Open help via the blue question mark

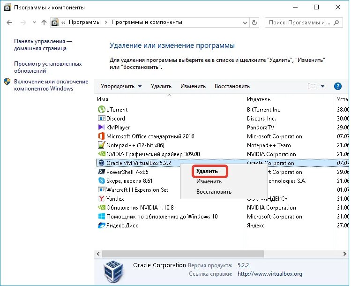tap(337, 86)
